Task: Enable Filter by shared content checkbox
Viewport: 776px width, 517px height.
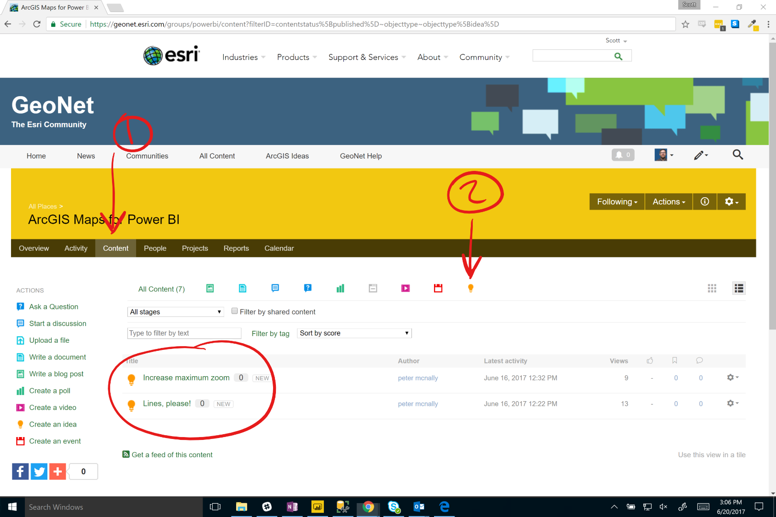Action: pos(235,311)
